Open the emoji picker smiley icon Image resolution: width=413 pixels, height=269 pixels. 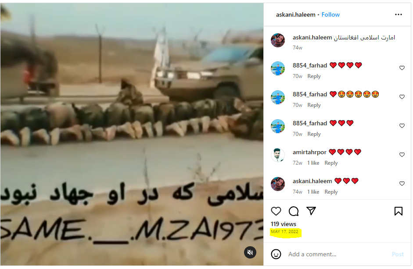point(276,254)
